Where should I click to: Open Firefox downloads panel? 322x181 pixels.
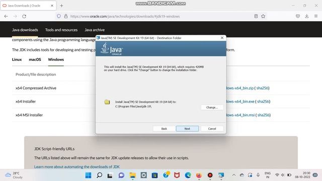click(307, 16)
